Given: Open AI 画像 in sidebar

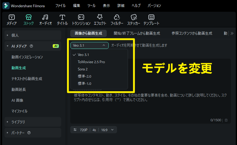Looking at the screenshot, I should (x=17, y=100).
